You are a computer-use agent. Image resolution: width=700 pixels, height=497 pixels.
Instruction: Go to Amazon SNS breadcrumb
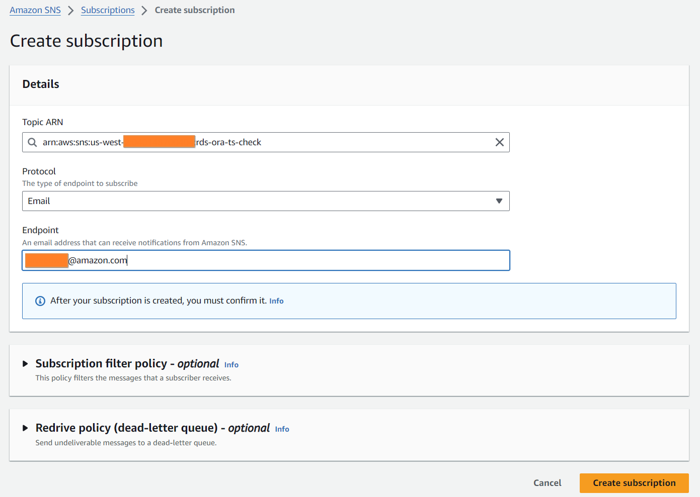[35, 10]
